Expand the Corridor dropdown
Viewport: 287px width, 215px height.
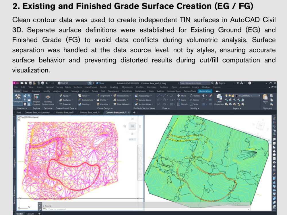tap(109, 104)
